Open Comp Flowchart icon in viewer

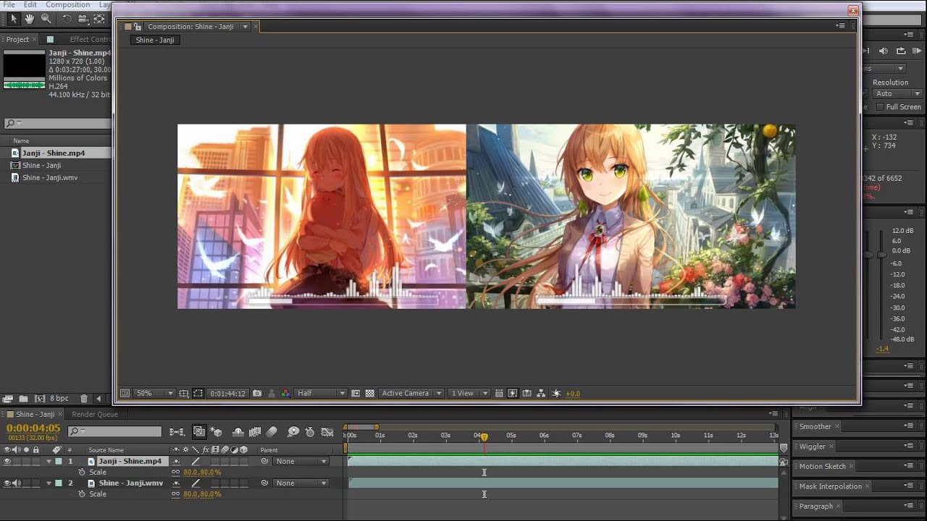coord(542,394)
